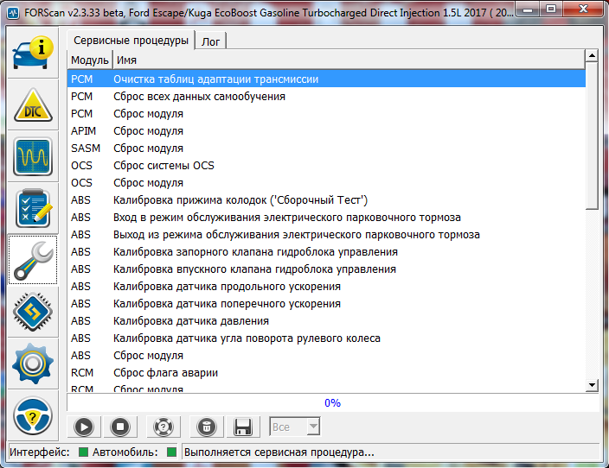Select 'Калибровка прижима колодок' row
The image size is (609, 468).
[326, 200]
